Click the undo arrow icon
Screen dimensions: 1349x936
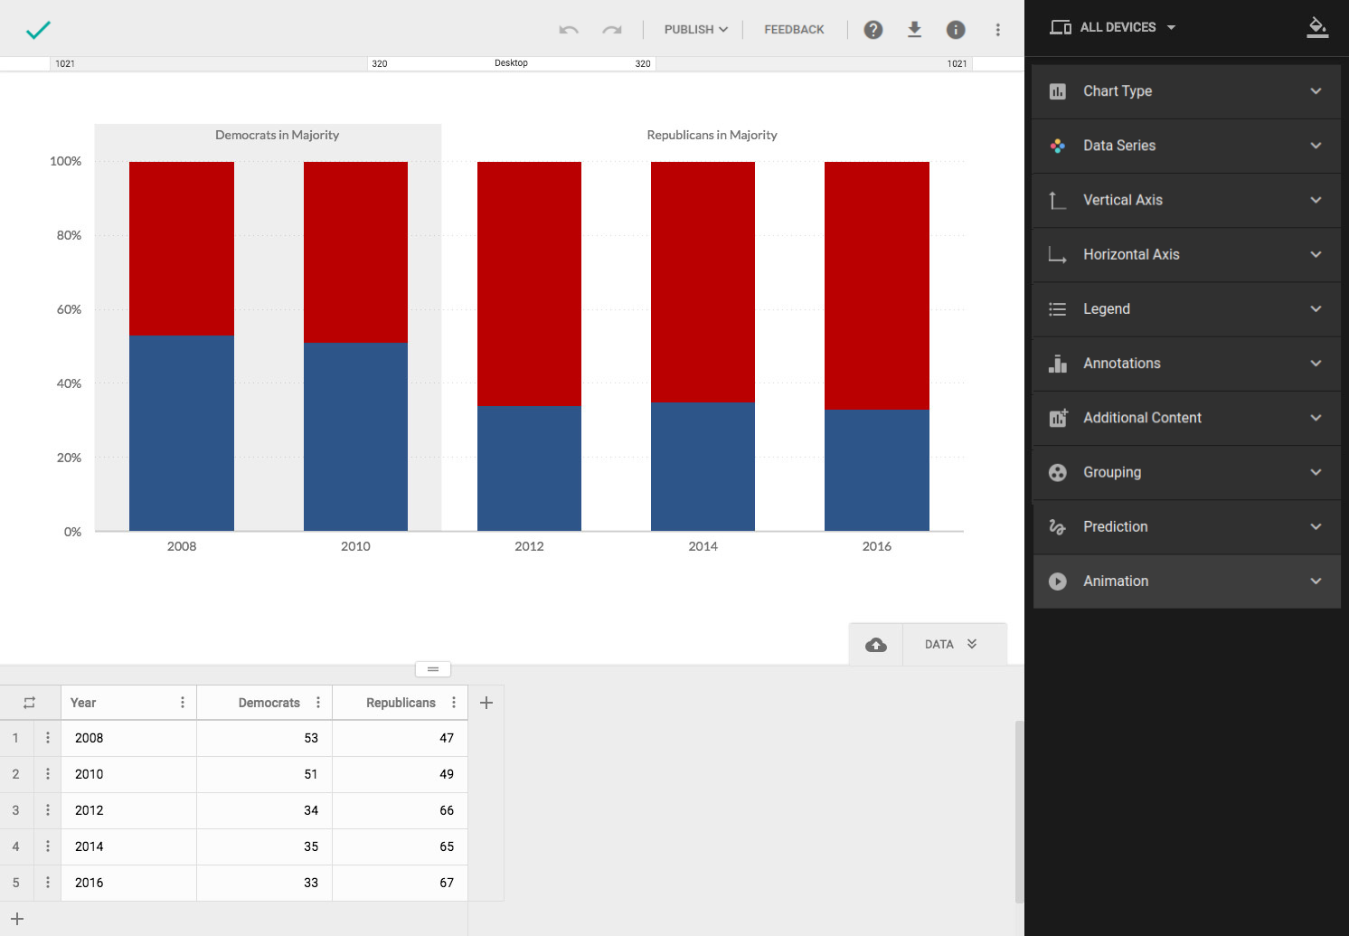coord(568,30)
